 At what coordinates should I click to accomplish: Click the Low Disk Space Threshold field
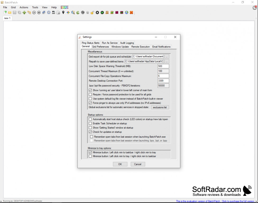tap(163, 66)
